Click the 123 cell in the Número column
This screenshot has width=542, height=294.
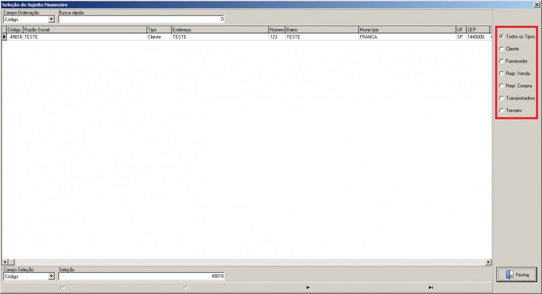click(x=277, y=37)
